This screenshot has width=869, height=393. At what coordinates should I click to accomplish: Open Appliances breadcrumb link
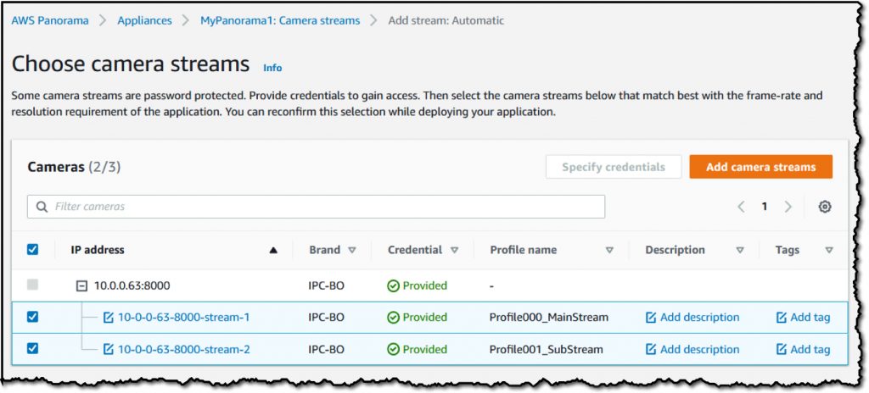point(144,20)
